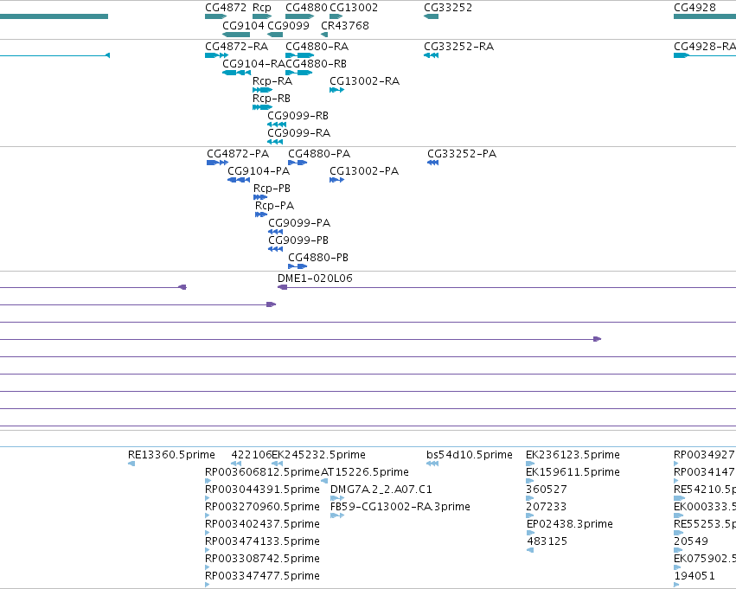The image size is (736, 589).
Task: Select the Rcp-PA protein label
Action: (274, 206)
